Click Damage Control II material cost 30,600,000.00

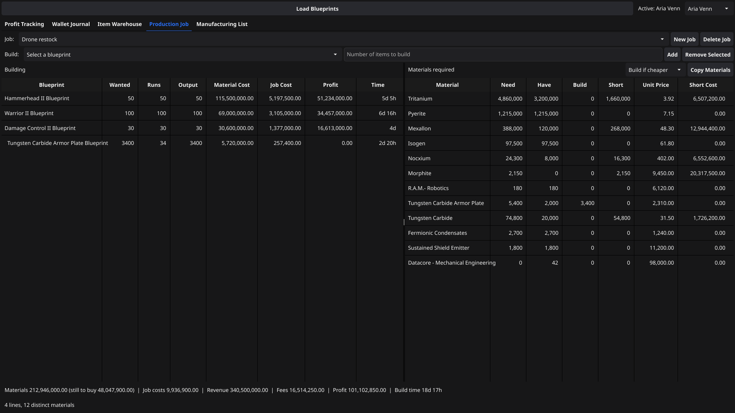click(x=236, y=128)
